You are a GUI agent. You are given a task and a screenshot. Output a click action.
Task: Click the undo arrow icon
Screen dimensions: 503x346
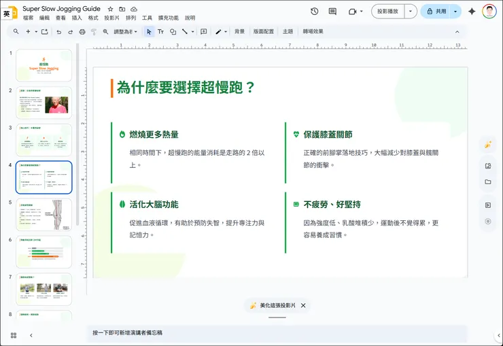[58, 31]
